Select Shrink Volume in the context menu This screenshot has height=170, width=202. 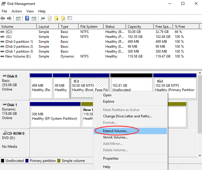point(115,137)
